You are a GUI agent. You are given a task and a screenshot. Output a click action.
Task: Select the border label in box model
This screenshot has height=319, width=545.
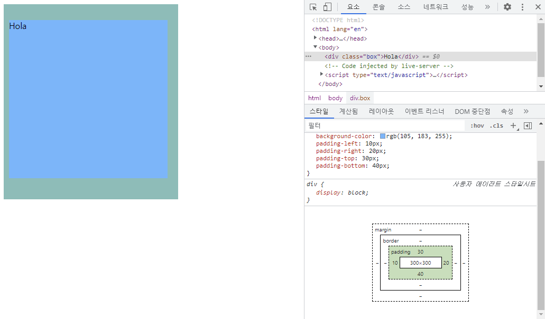[391, 240]
